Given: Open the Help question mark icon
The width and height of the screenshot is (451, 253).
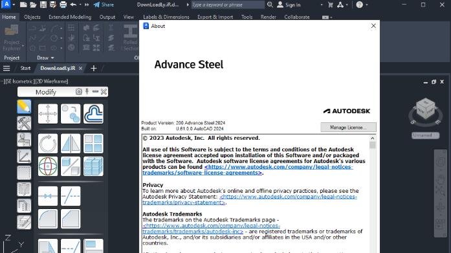Looking at the screenshot, I should click(x=359, y=5).
